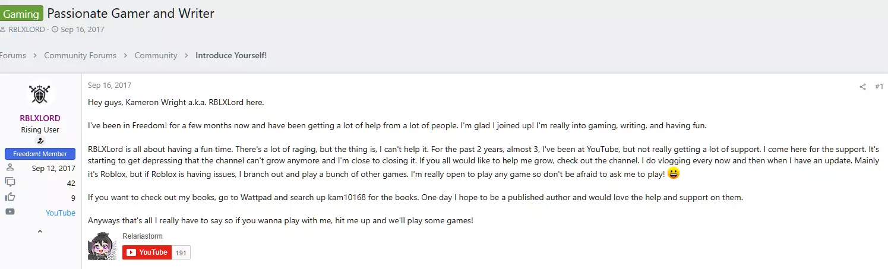Click the Freedom! Member banner
888x269 pixels.
click(x=40, y=154)
